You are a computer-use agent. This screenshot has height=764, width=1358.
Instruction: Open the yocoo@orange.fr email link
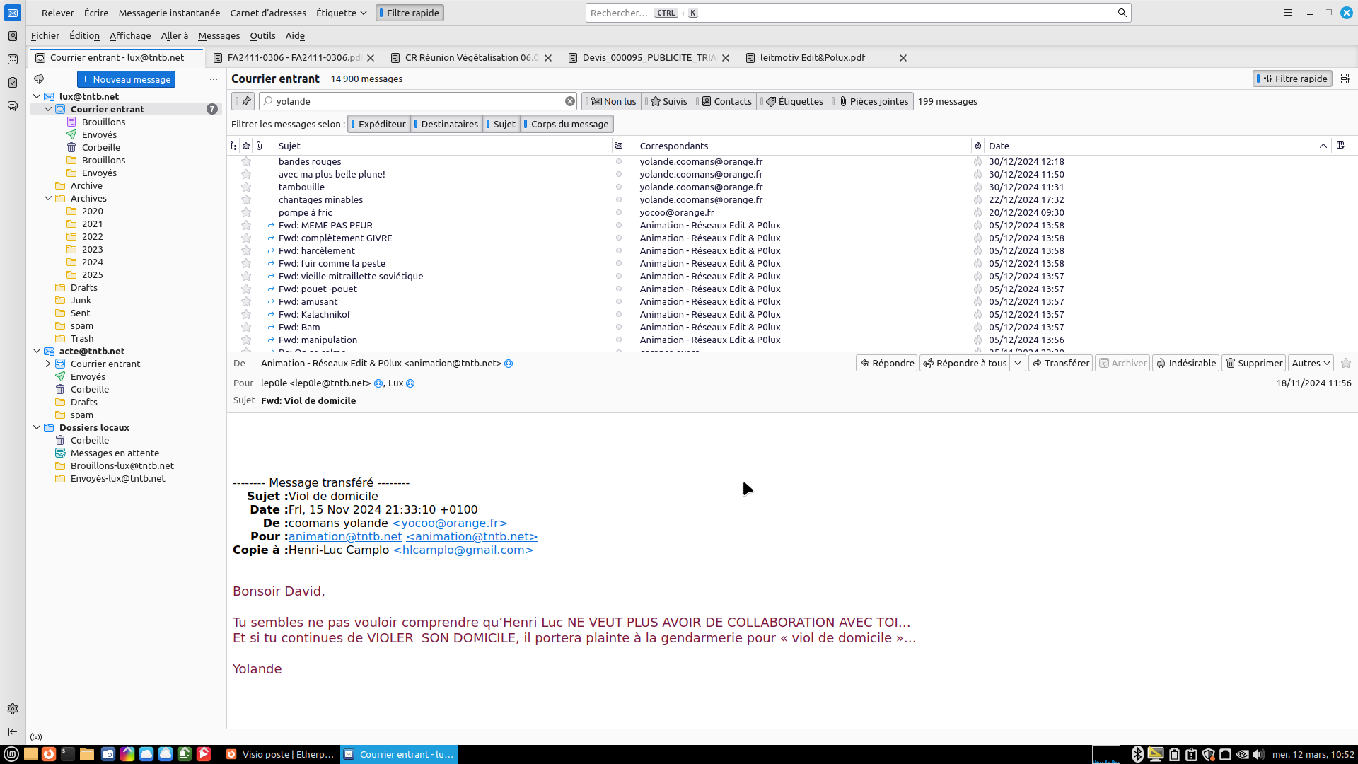[449, 523]
